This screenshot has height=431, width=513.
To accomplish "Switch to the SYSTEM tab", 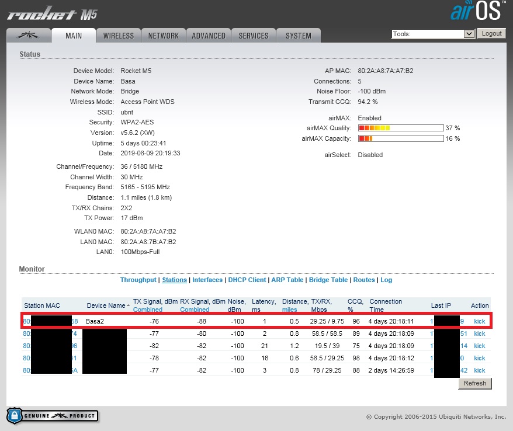I will click(x=299, y=35).
